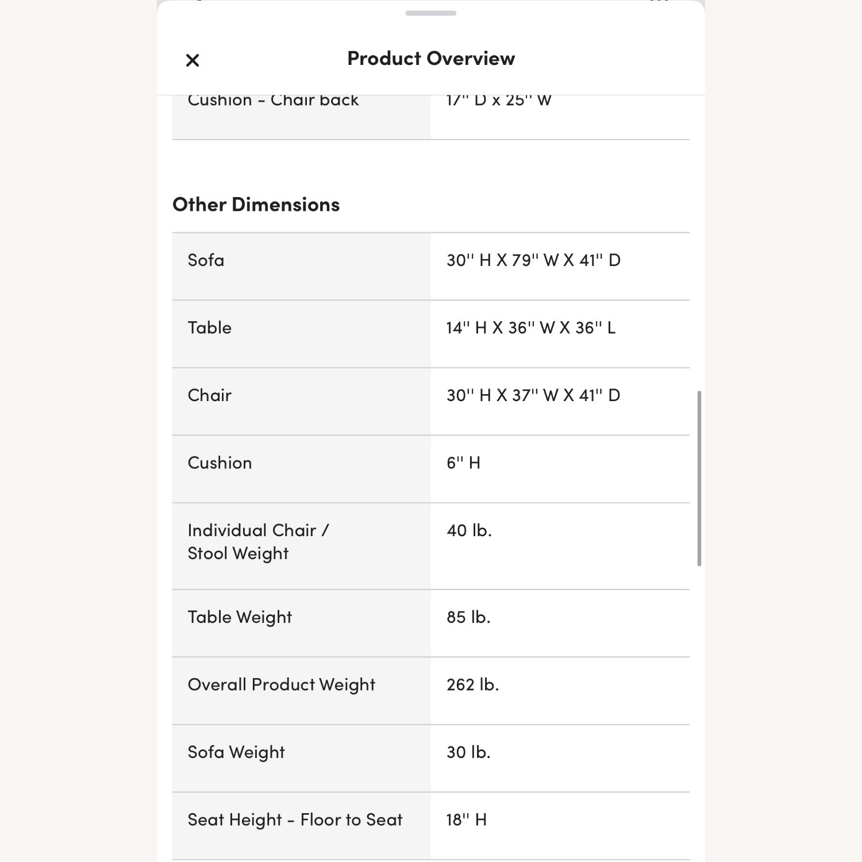Select Seat Height - Floor to Seat label
The image size is (862, 862).
click(x=295, y=820)
